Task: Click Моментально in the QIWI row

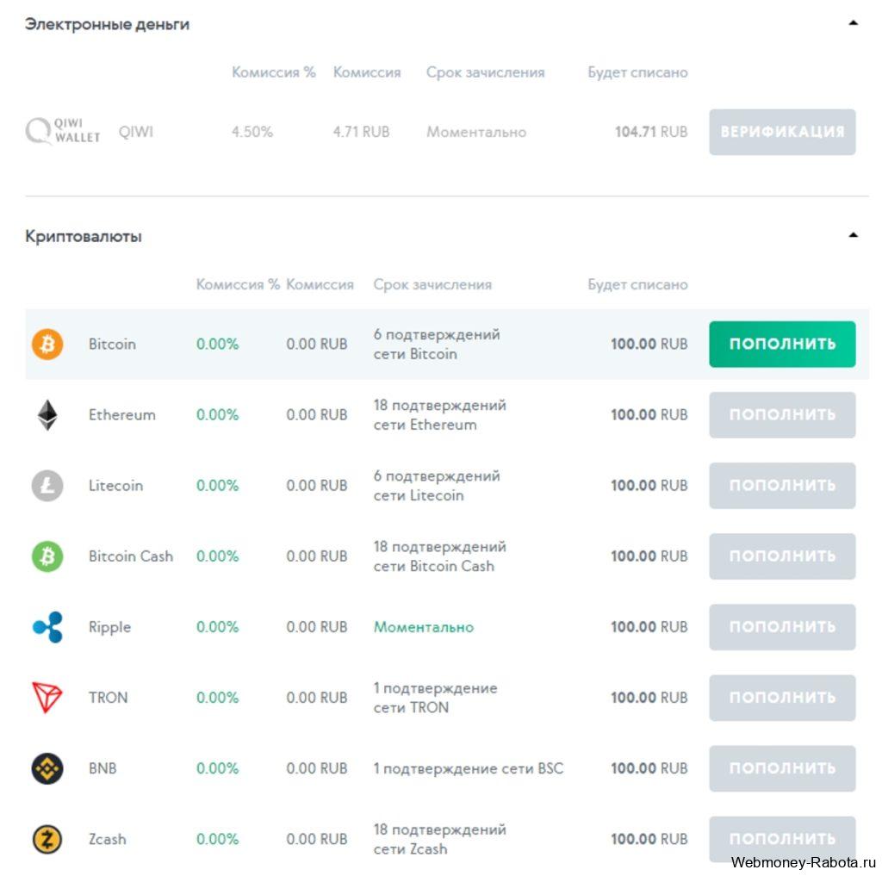Action: click(x=475, y=132)
